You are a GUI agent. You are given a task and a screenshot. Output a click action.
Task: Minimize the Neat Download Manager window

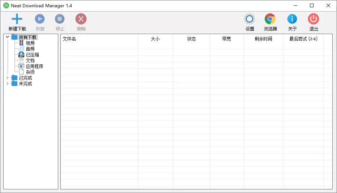[x=295, y=5]
